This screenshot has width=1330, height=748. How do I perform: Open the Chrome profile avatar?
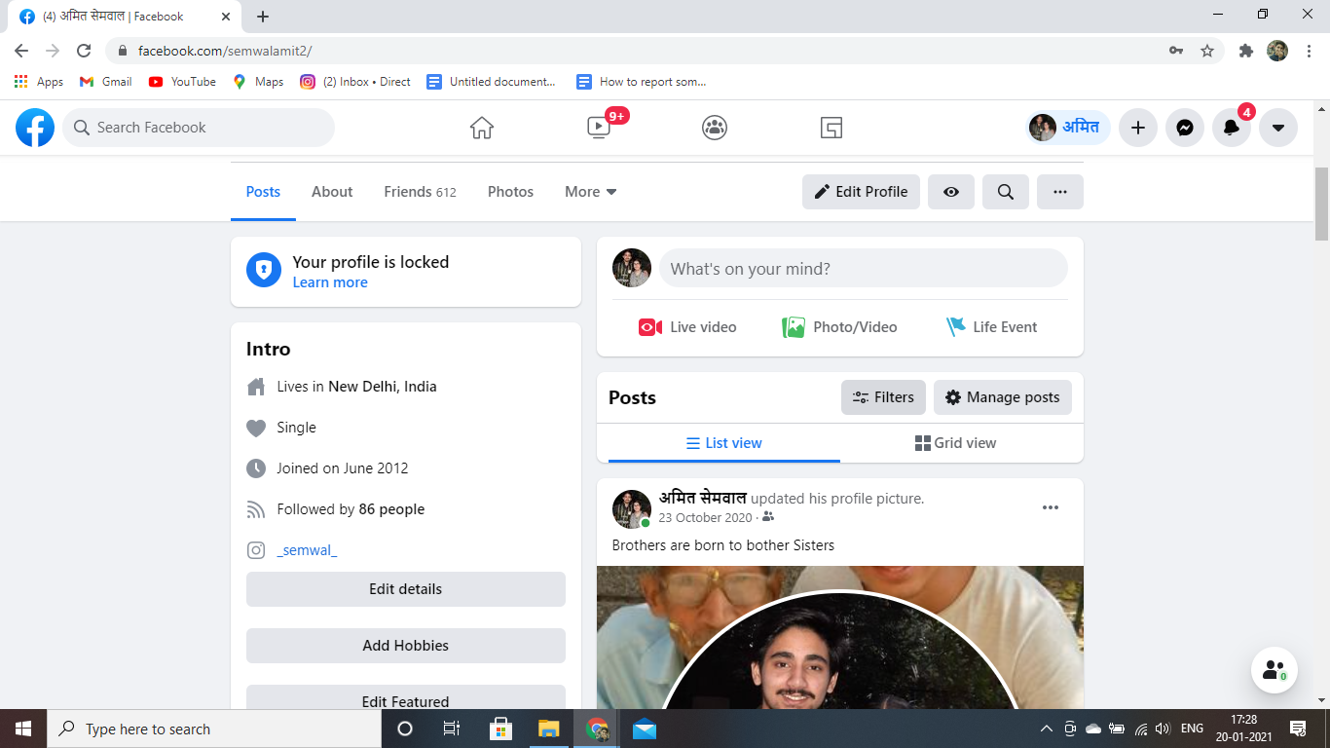coord(1277,51)
